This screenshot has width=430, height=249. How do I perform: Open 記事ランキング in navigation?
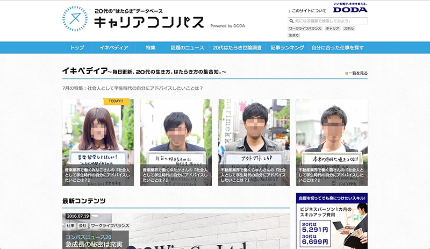click(x=288, y=47)
